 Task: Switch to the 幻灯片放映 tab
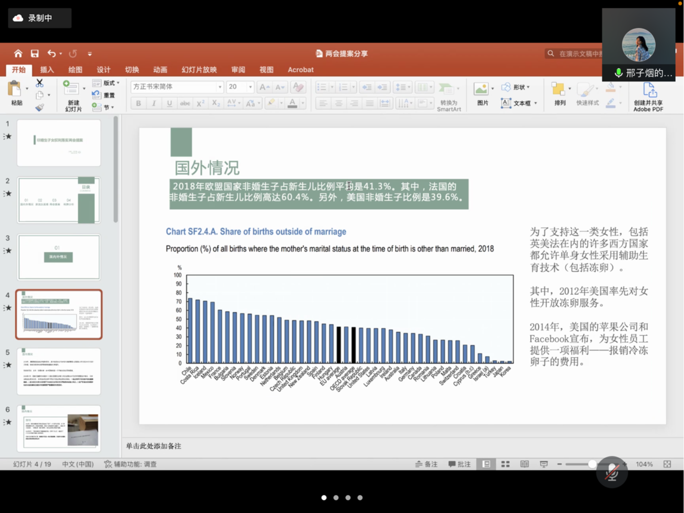pos(199,70)
